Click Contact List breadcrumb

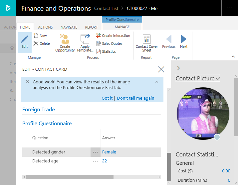click(x=106, y=8)
